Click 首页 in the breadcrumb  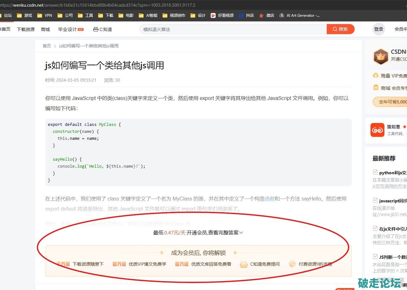coord(47,46)
